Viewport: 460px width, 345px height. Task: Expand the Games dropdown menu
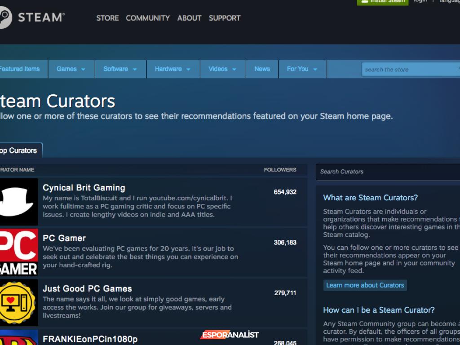(x=71, y=69)
